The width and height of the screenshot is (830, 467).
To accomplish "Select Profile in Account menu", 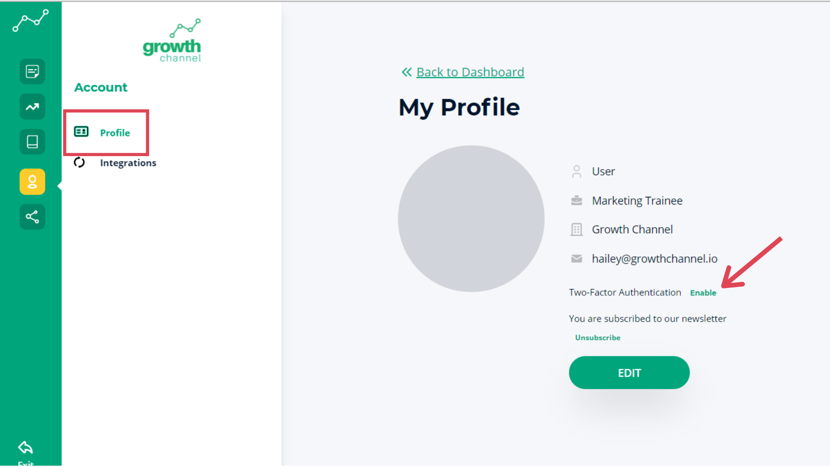I will [115, 133].
